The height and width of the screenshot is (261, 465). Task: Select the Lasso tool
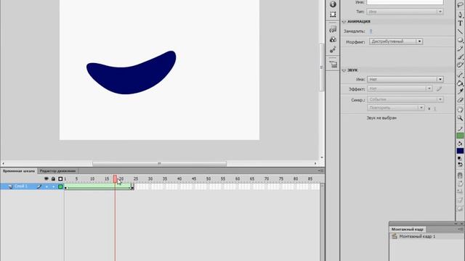point(460,4)
